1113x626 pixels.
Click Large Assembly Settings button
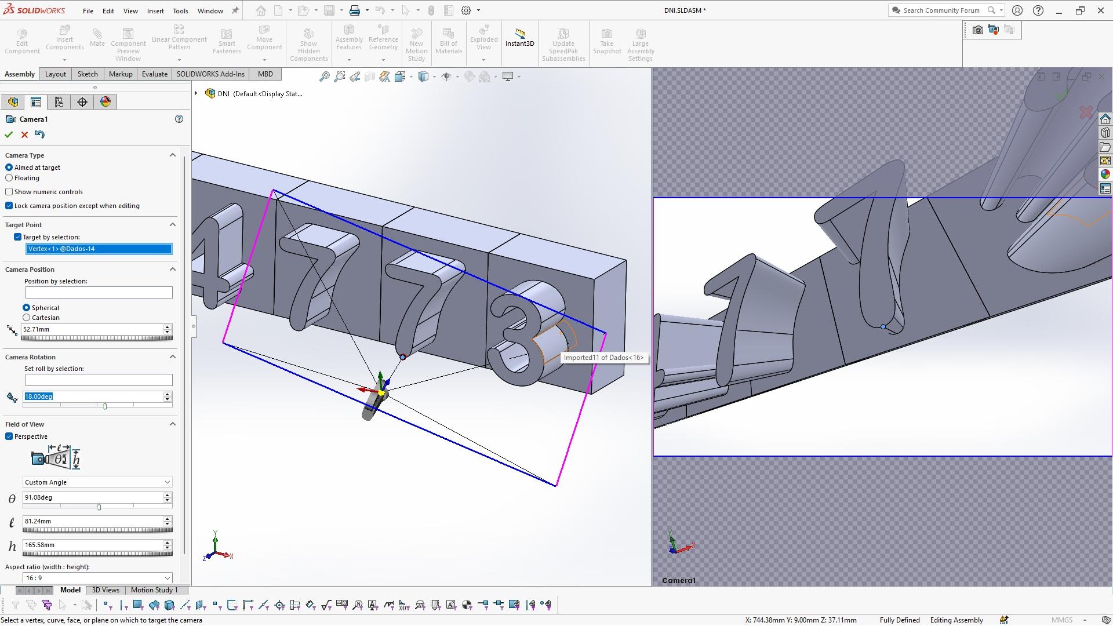641,44
